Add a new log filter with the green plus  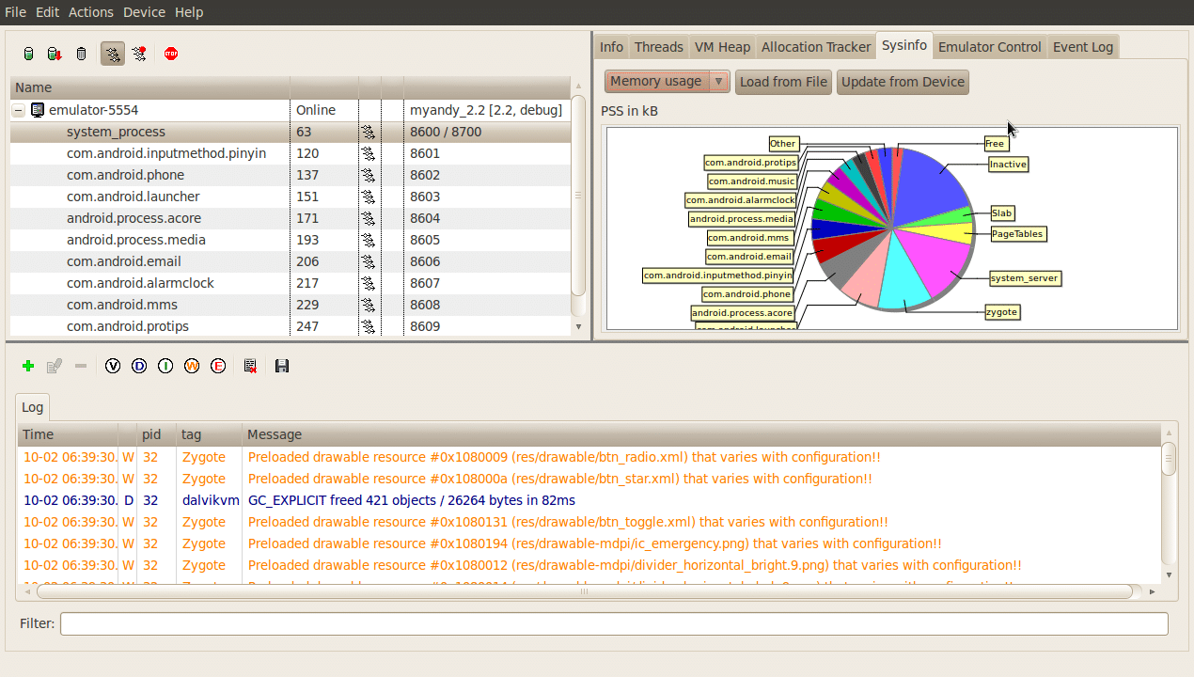pos(28,366)
